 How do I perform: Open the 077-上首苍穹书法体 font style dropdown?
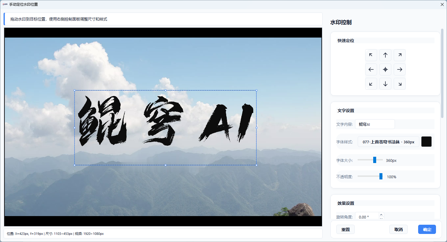pos(388,142)
